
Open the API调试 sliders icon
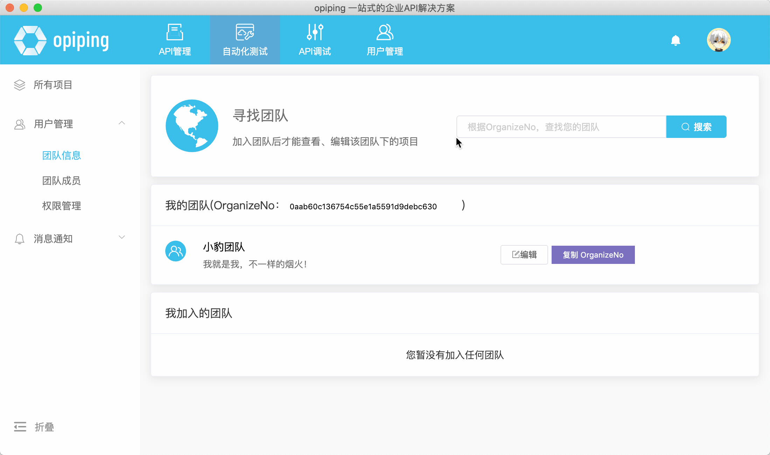[x=315, y=33]
